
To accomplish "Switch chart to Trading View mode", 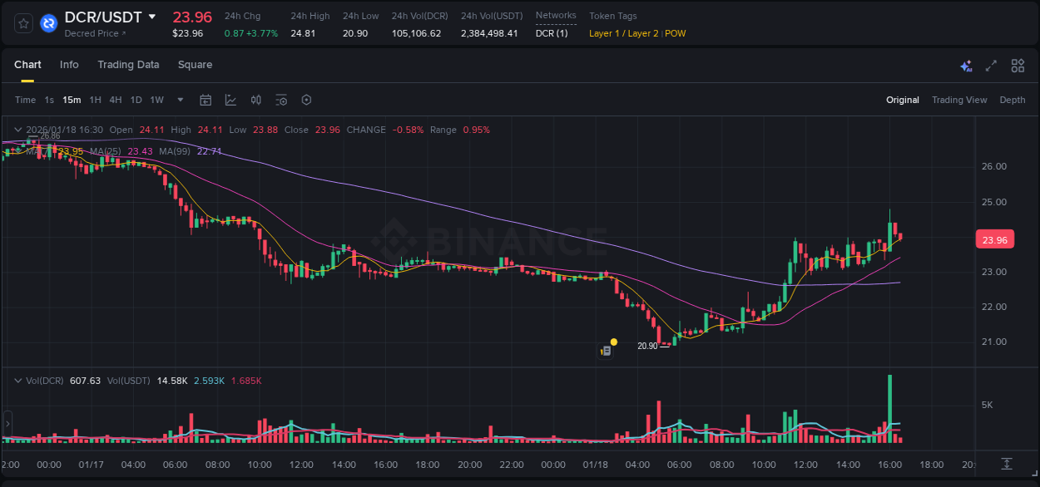I will coord(959,100).
